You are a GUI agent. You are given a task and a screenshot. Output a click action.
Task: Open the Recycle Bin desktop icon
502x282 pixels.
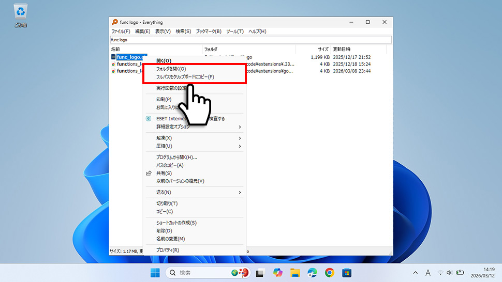(21, 15)
